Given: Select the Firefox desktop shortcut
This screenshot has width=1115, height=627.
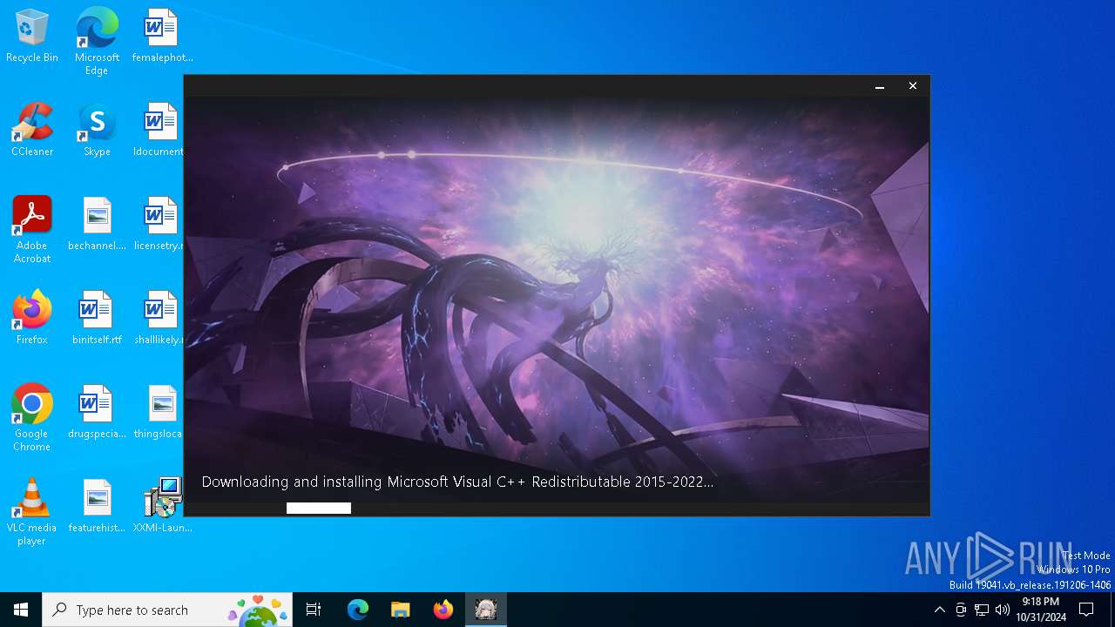Looking at the screenshot, I should [32, 319].
